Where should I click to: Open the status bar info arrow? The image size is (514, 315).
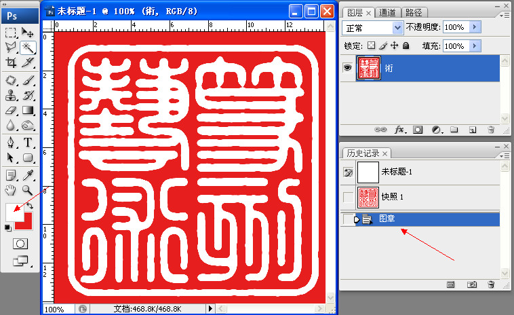[210, 308]
